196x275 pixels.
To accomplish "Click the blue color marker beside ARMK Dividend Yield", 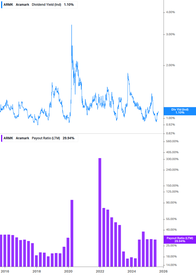I will [x=2, y=5].
